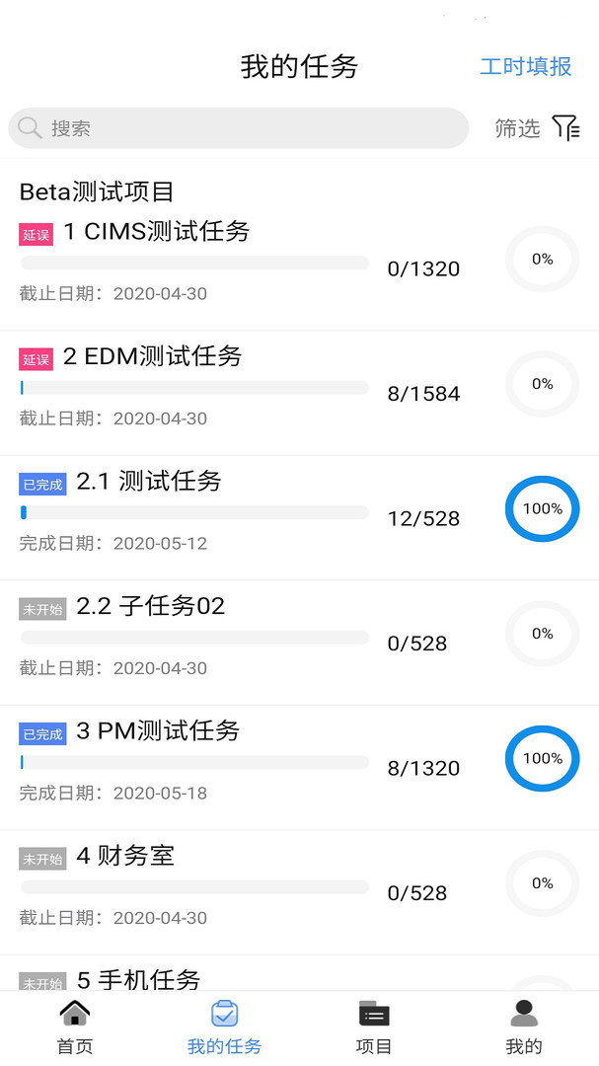Viewport: 599px width, 1066px height.
Task: Tap the home house icon
Action: pyautogui.click(x=75, y=1014)
